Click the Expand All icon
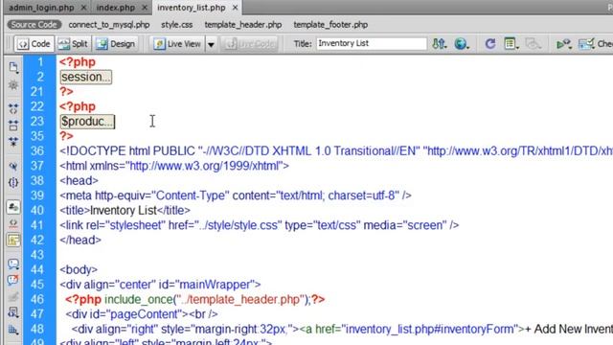 [13, 142]
